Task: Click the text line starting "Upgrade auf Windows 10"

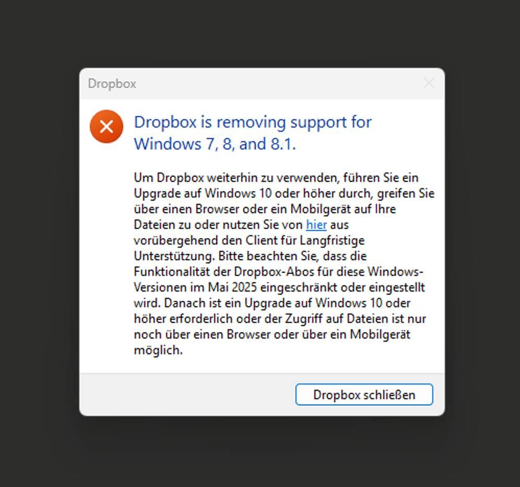Action: click(284, 193)
